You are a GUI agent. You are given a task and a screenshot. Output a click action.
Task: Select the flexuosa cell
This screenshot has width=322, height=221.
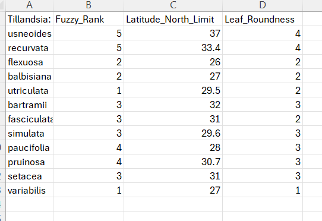click(x=29, y=62)
